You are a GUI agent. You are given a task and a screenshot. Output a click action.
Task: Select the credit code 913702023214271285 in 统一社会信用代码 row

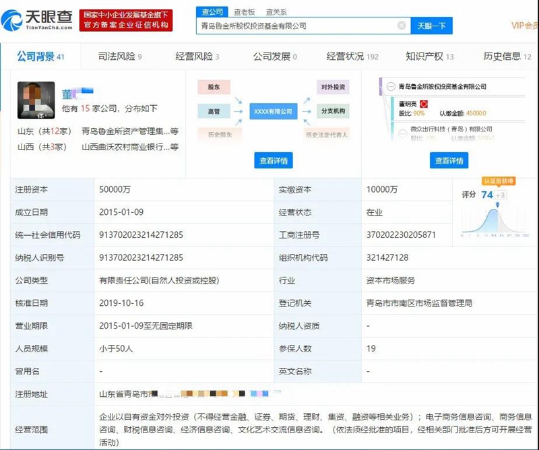141,235
